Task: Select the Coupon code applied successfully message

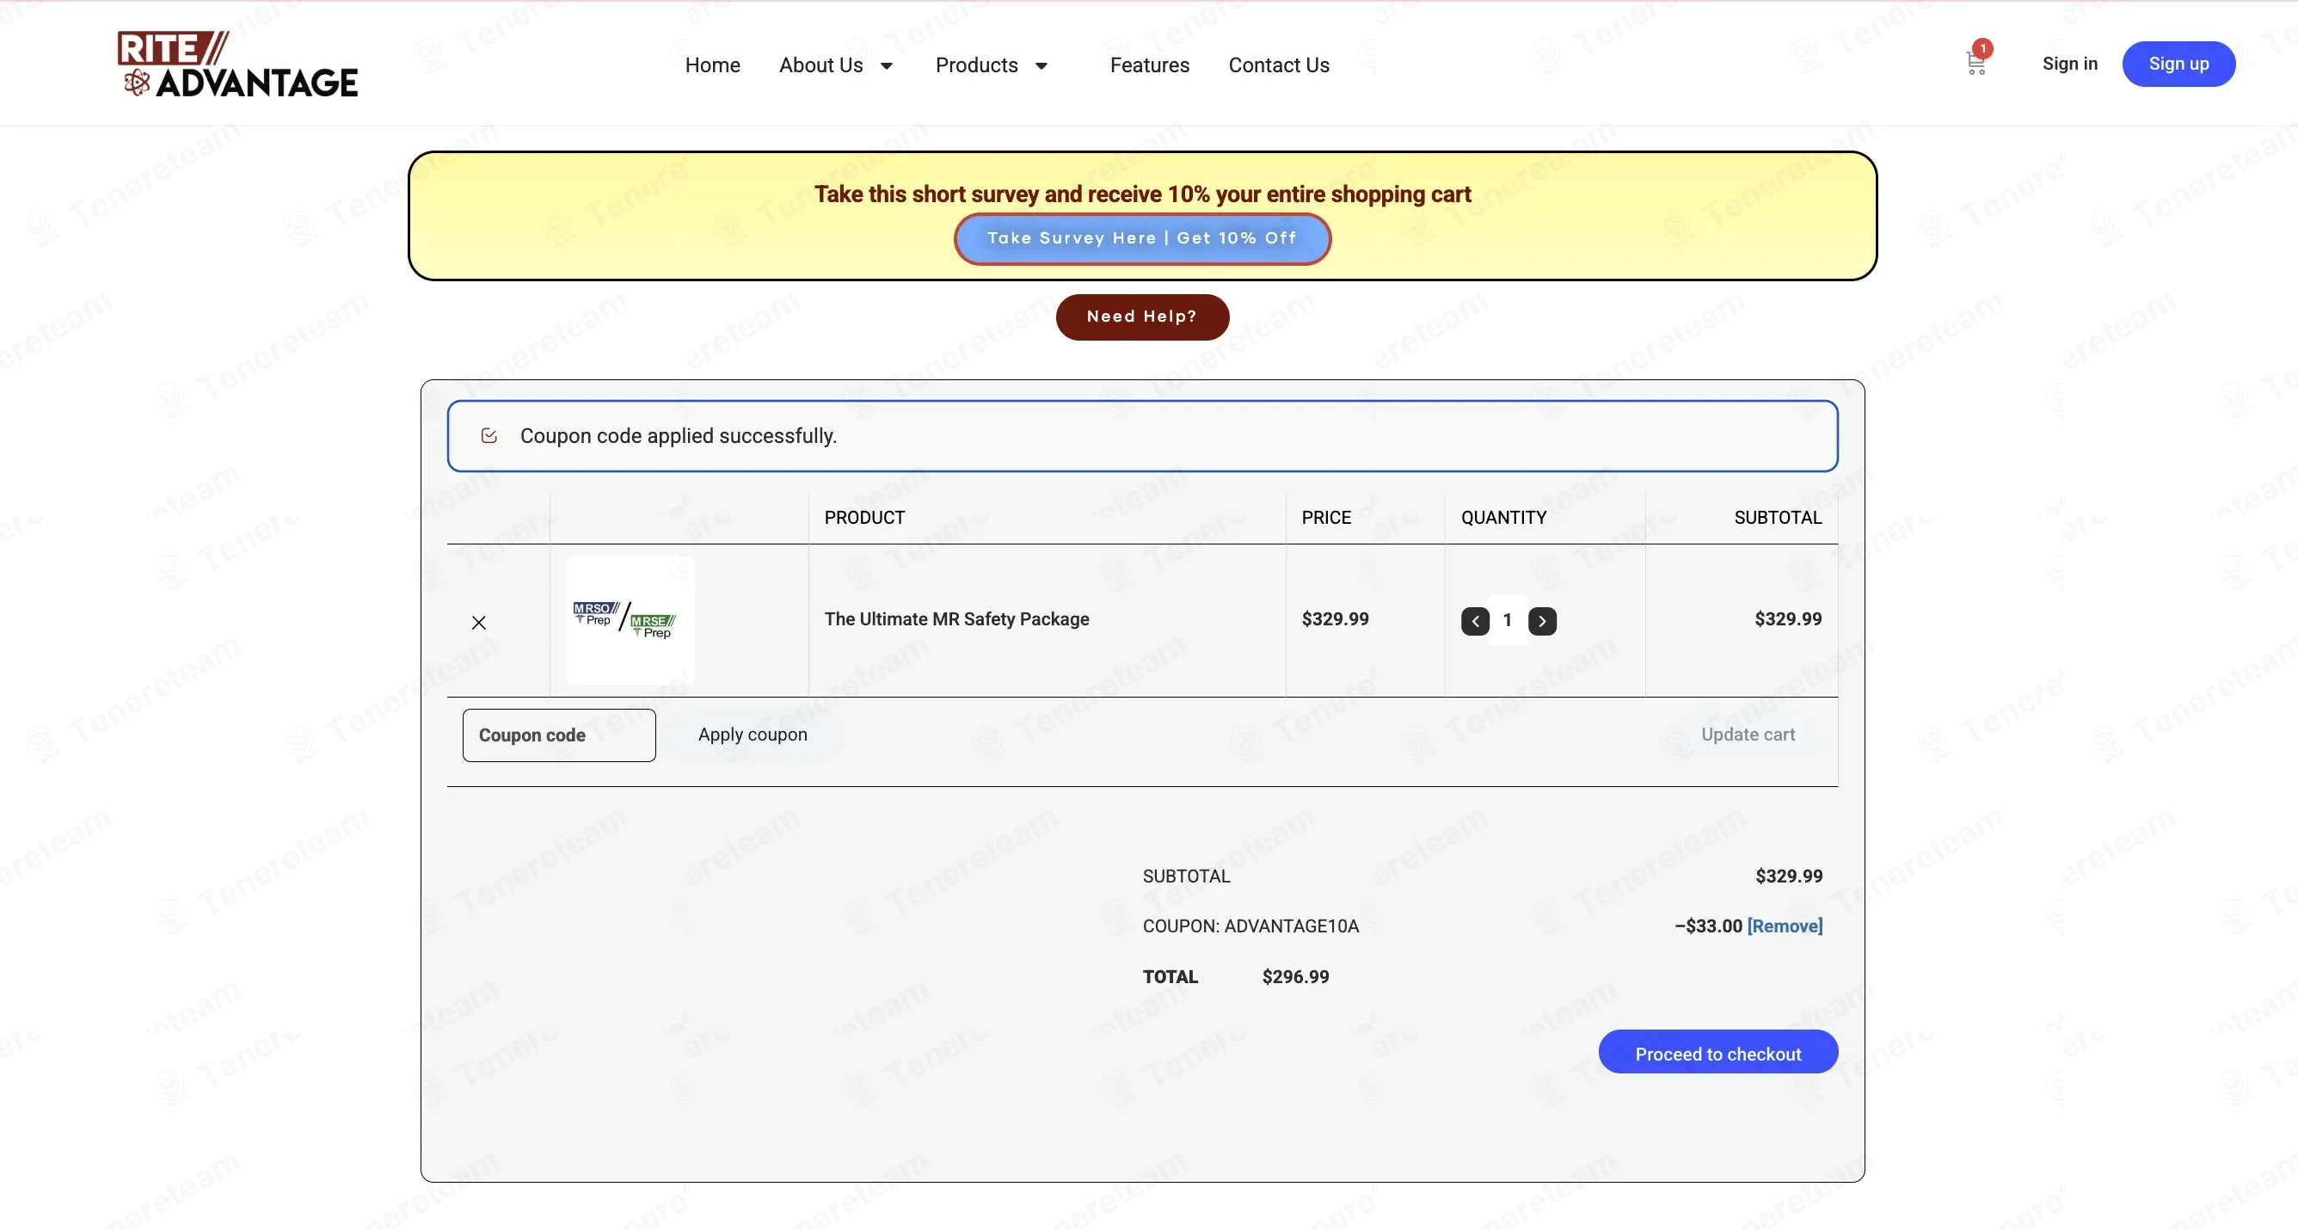Action: point(678,436)
